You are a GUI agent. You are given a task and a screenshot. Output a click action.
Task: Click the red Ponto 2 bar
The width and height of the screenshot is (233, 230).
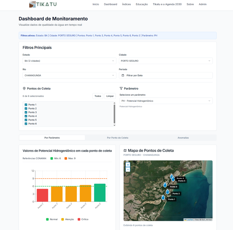(x=43, y=195)
